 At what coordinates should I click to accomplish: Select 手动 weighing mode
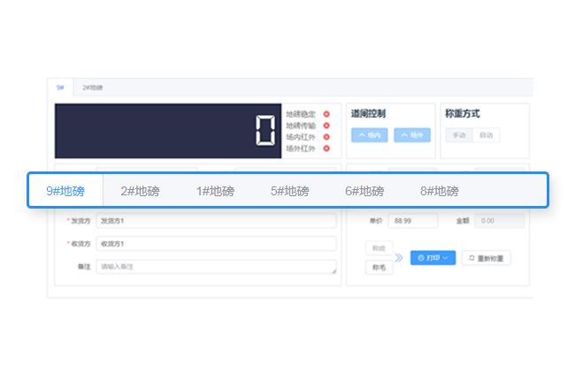458,135
